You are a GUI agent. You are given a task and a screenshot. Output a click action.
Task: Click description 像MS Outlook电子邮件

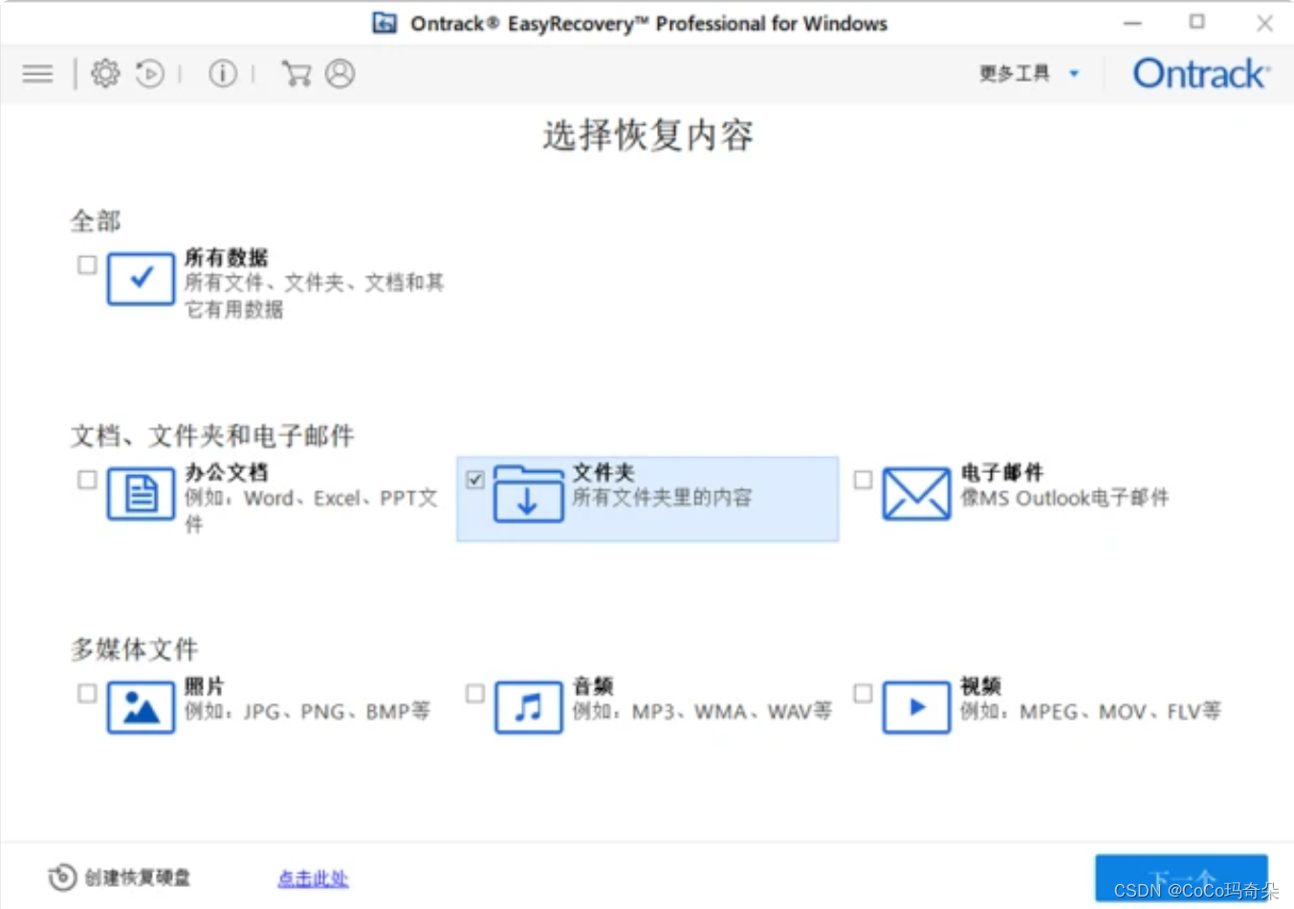1064,497
